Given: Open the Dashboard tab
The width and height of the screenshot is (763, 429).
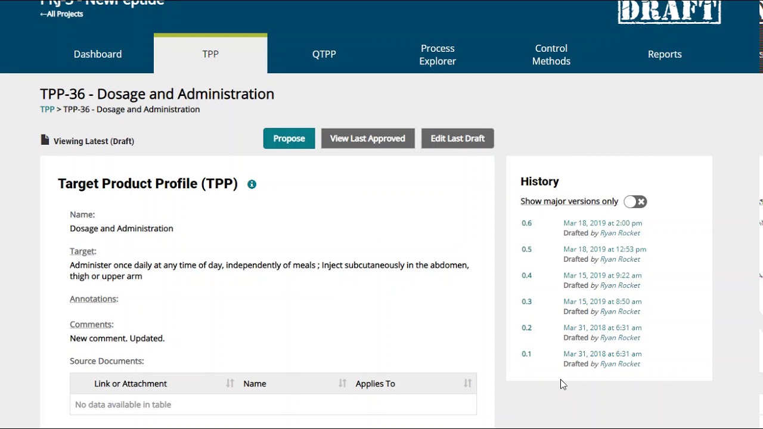Looking at the screenshot, I should [x=98, y=54].
